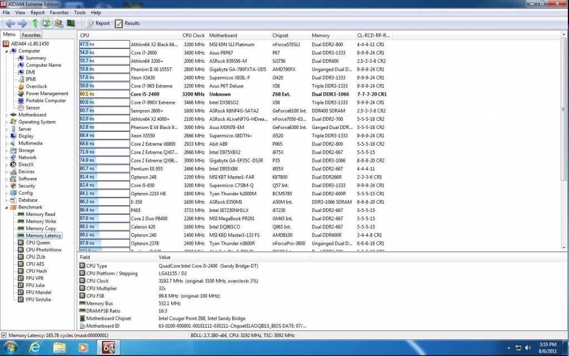Click the CPU Clock column header

tap(193, 36)
